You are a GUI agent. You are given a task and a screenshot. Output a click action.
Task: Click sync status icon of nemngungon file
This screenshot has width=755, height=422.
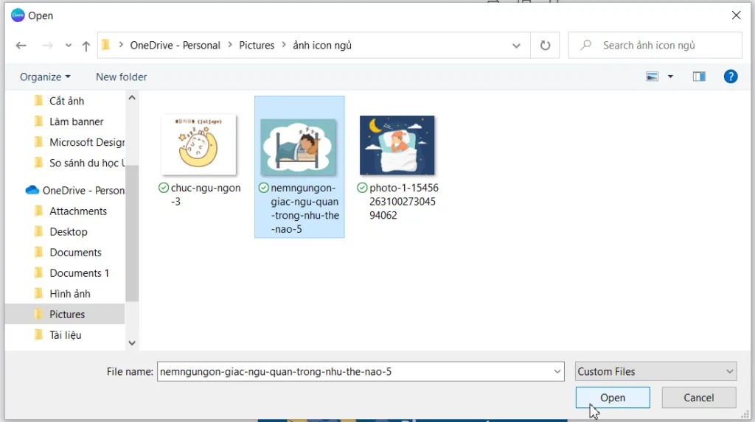coord(264,188)
